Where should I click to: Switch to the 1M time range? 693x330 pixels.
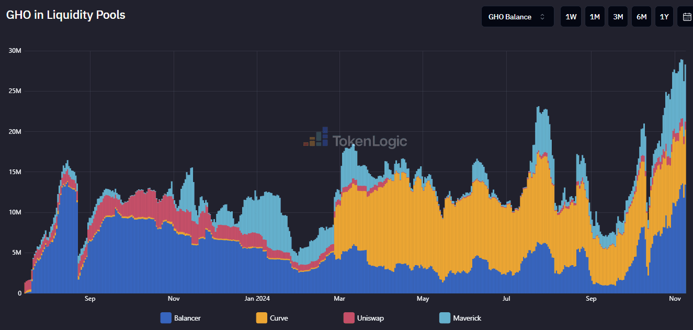click(595, 17)
